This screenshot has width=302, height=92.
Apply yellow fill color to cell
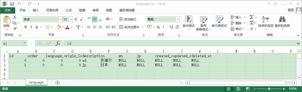click(x=59, y=27)
